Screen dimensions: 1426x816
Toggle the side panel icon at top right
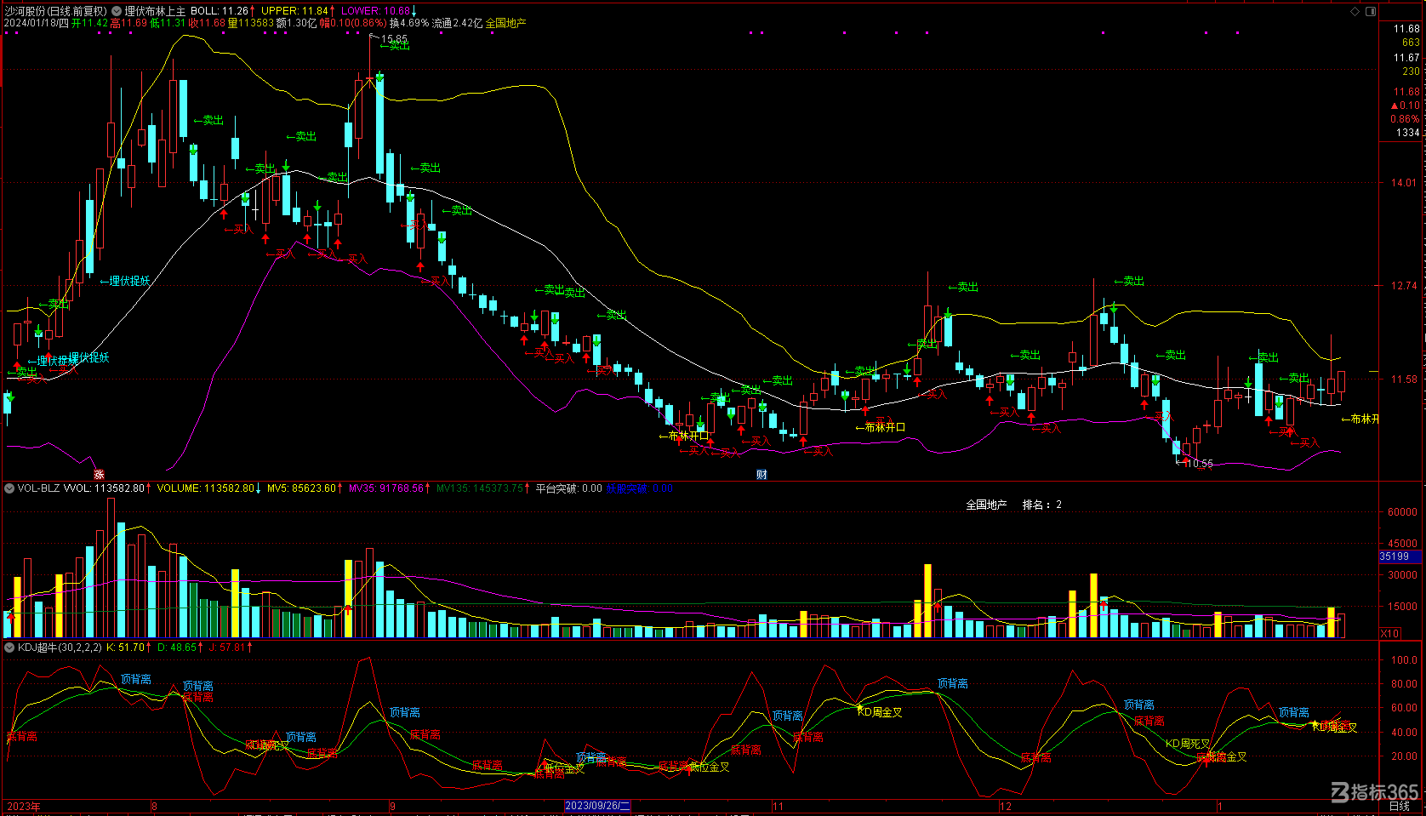(1371, 11)
